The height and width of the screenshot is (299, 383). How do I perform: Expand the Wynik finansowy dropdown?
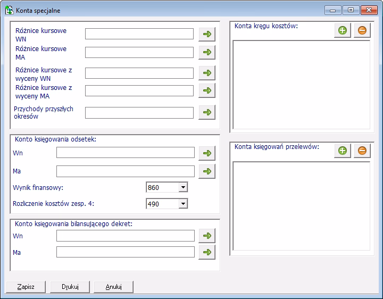tap(182, 187)
